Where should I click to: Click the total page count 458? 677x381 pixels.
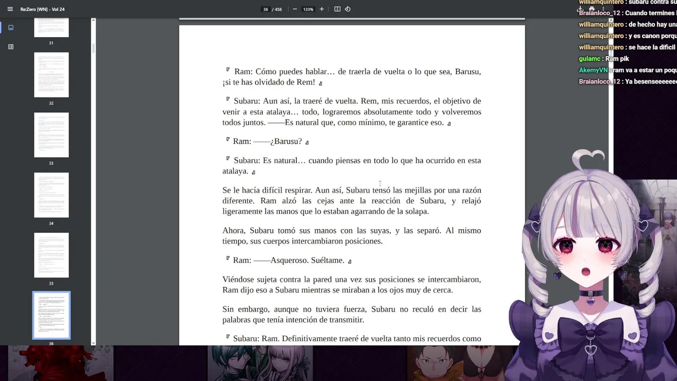278,9
